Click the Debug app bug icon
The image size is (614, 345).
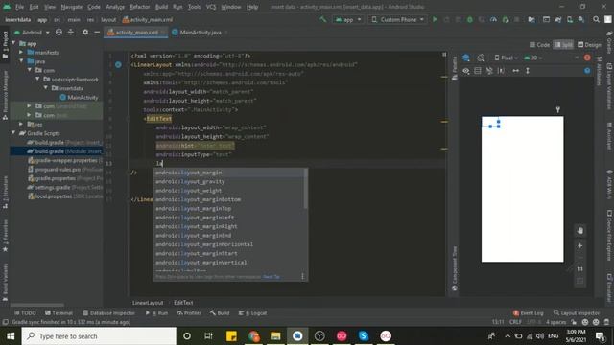[470, 19]
